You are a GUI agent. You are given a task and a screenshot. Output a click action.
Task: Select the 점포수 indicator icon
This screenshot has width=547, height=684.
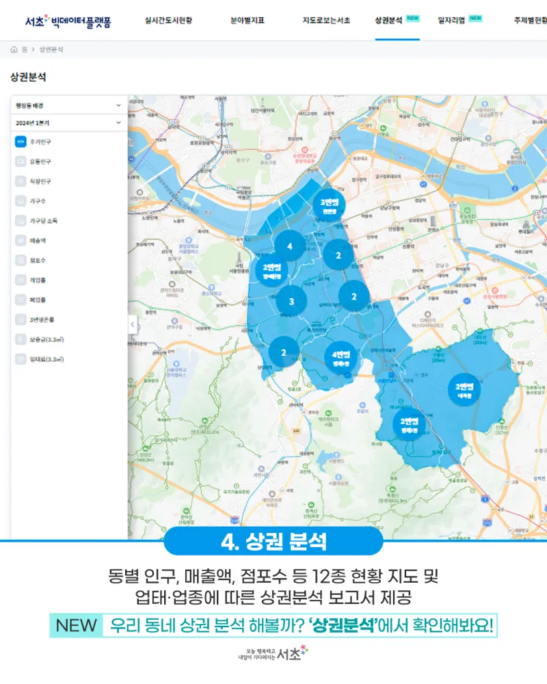pos(21,261)
